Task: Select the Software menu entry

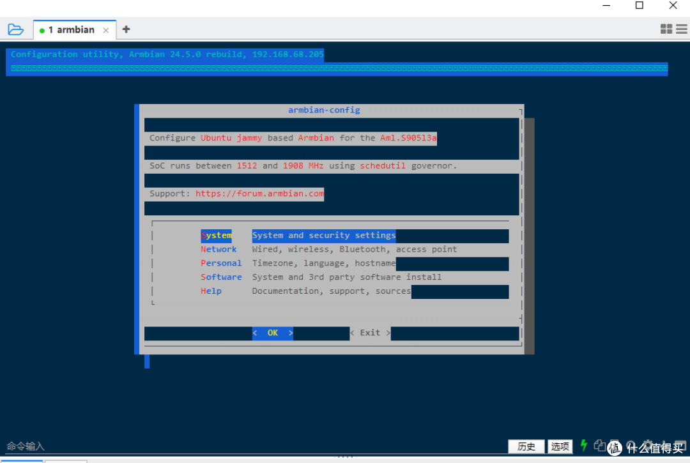Action: (221, 277)
